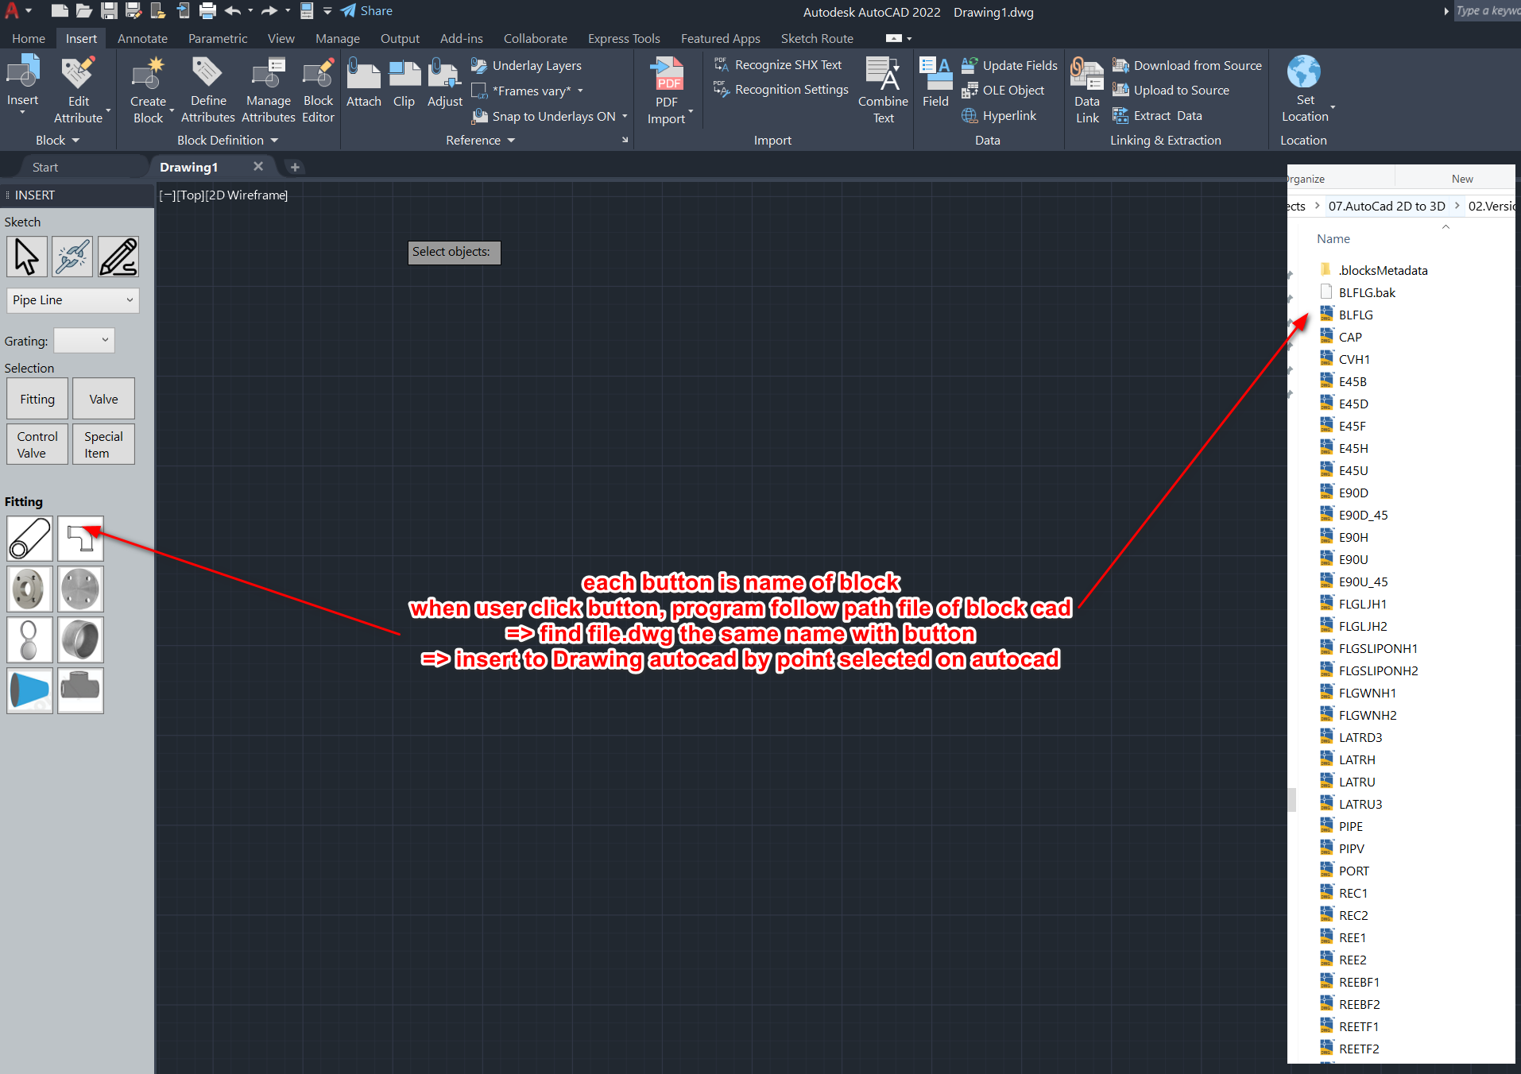Select the Clip tool

(404, 82)
